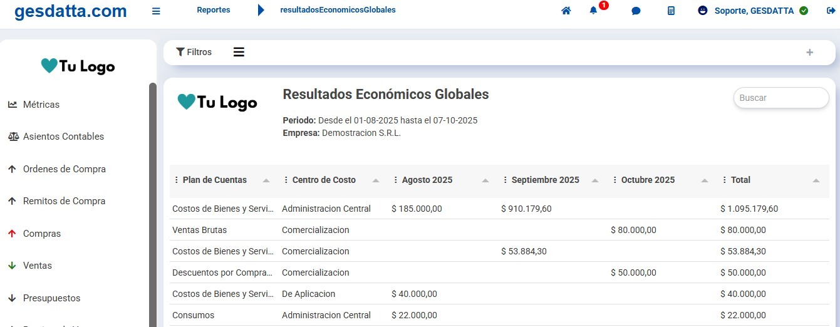This screenshot has width=840, height=327.
Task: Go to the home page icon
Action: 566,11
